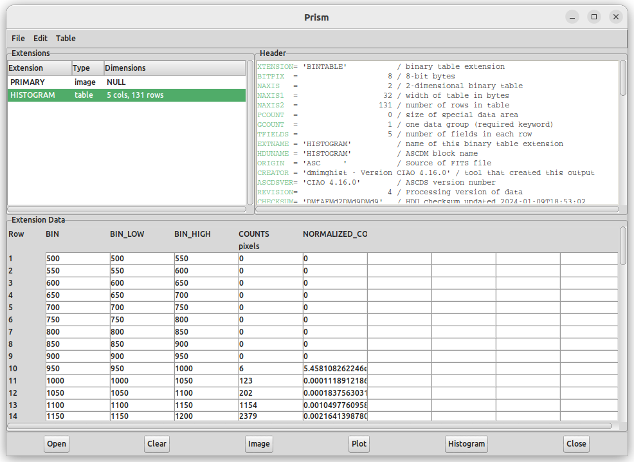Maximize the Prism window
Screen dimensions: 634x462
pos(594,17)
